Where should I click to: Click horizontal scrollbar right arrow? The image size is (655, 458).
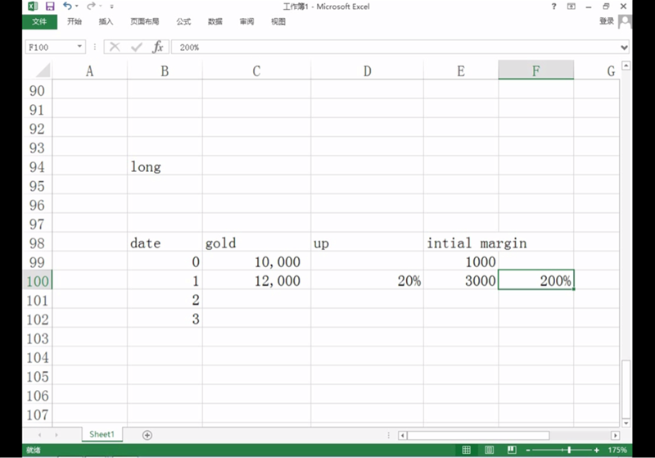click(615, 435)
